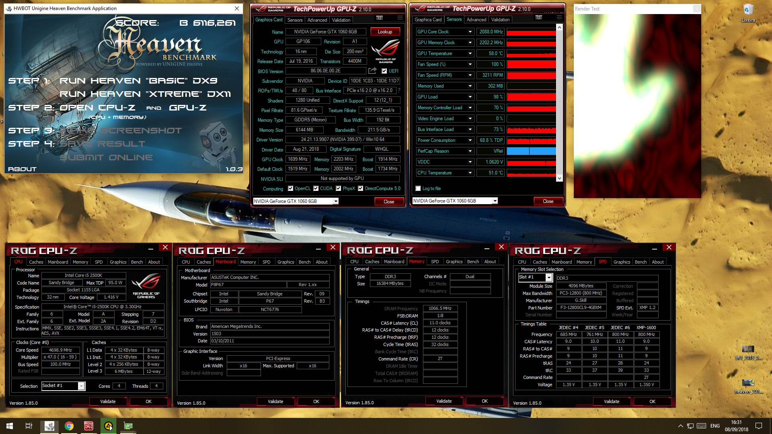Click ROG CPU-Z taskbar icon
This screenshot has height=434, width=772.
tap(89, 426)
